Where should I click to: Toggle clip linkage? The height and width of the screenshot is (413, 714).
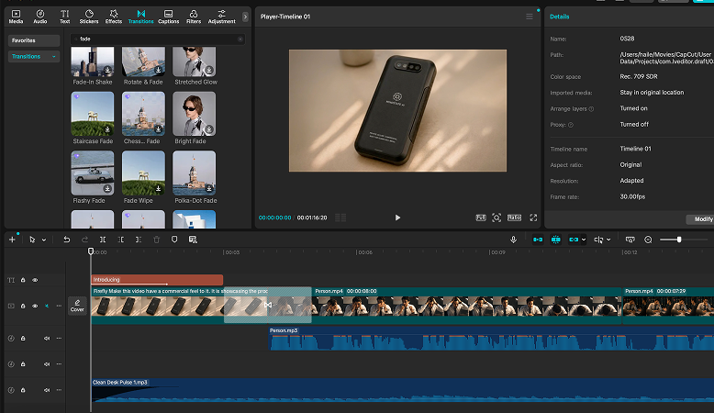574,240
